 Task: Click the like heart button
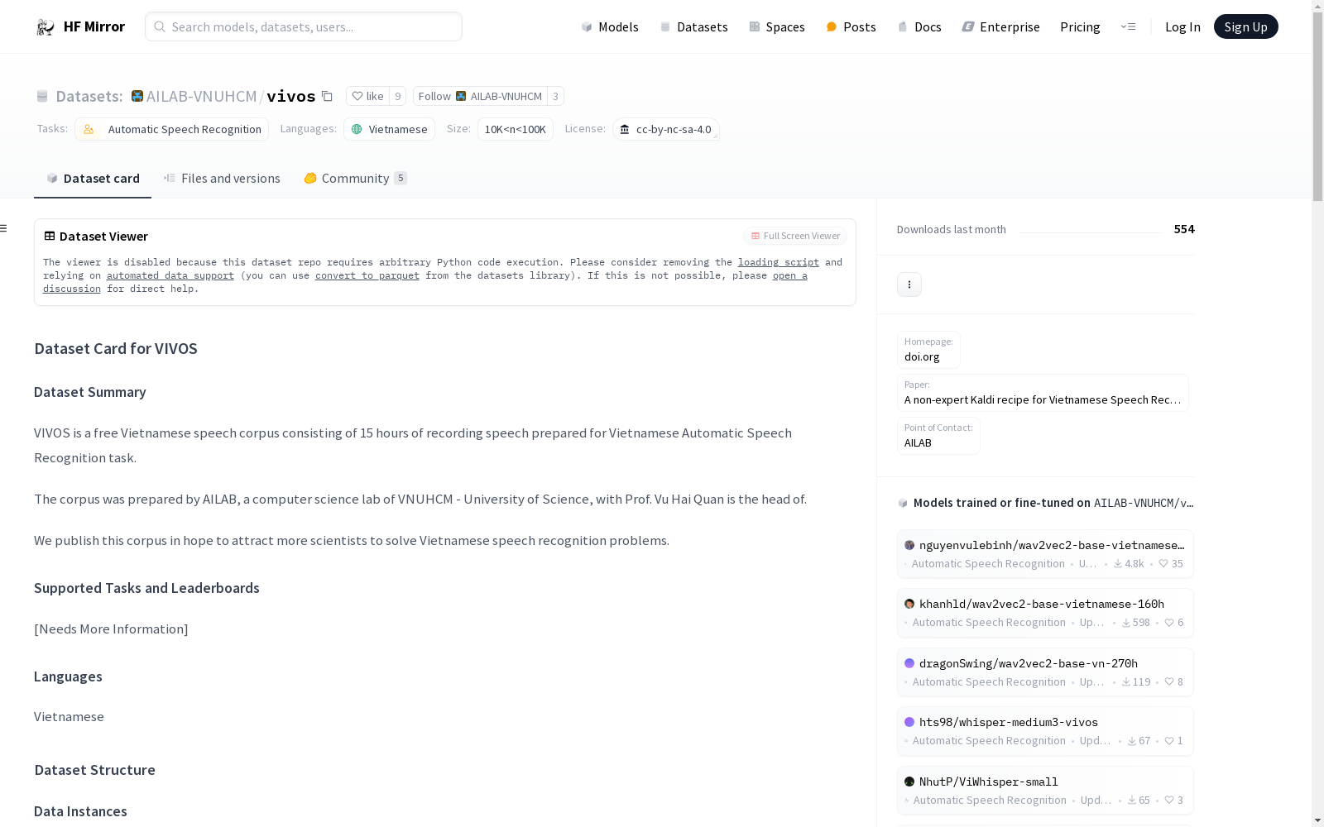pos(367,96)
